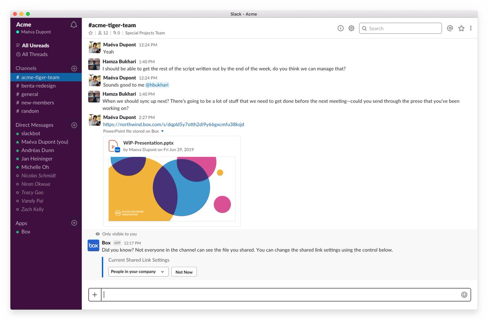Open All Threads view

click(x=35, y=54)
